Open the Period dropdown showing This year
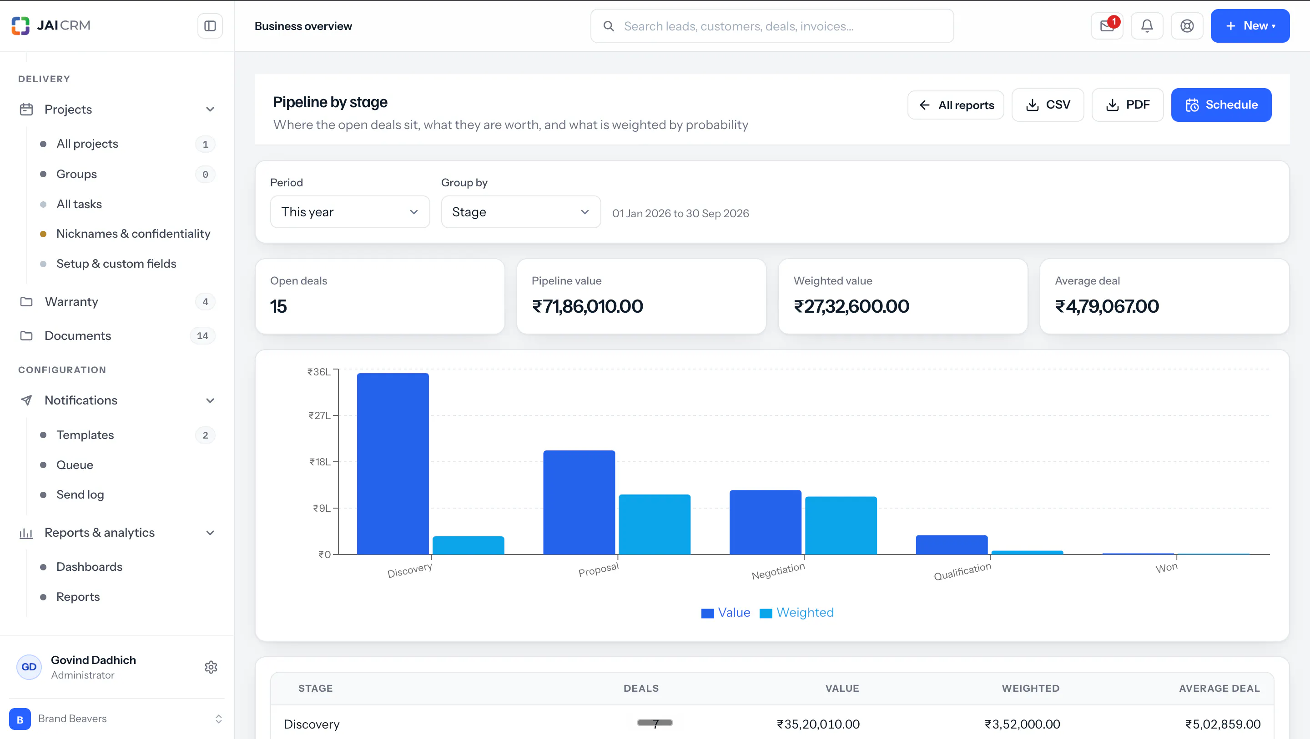This screenshot has height=739, width=1310. (350, 212)
